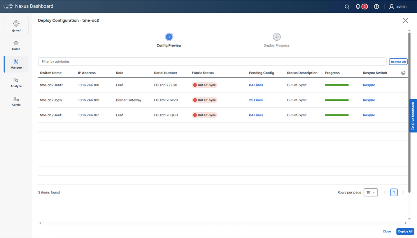Image resolution: width=417 pixels, height=238 pixels.
Task: Focus the Filter by attributes field
Action: pos(212,62)
